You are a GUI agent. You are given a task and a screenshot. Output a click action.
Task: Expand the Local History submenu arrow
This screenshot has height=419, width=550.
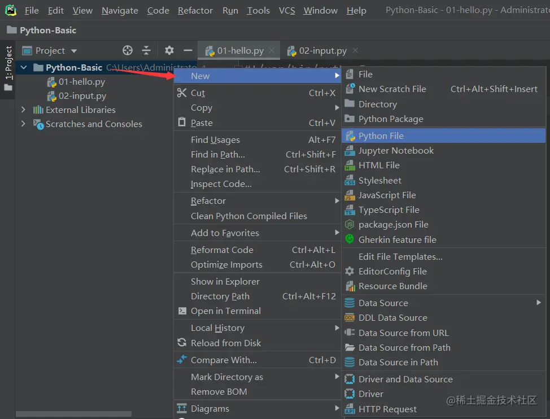[x=337, y=328]
